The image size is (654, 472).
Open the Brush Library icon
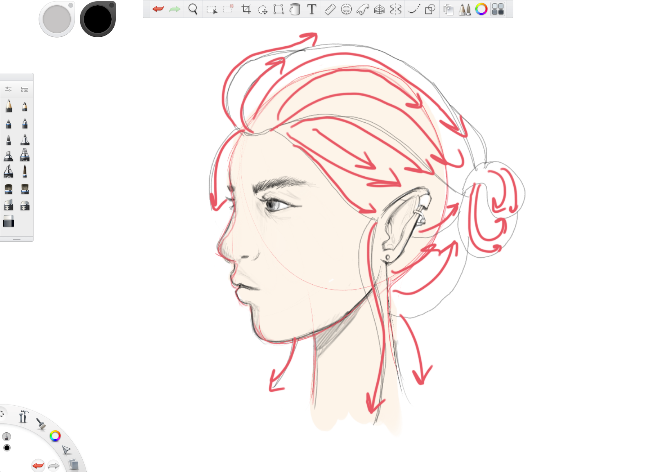[x=25, y=89]
